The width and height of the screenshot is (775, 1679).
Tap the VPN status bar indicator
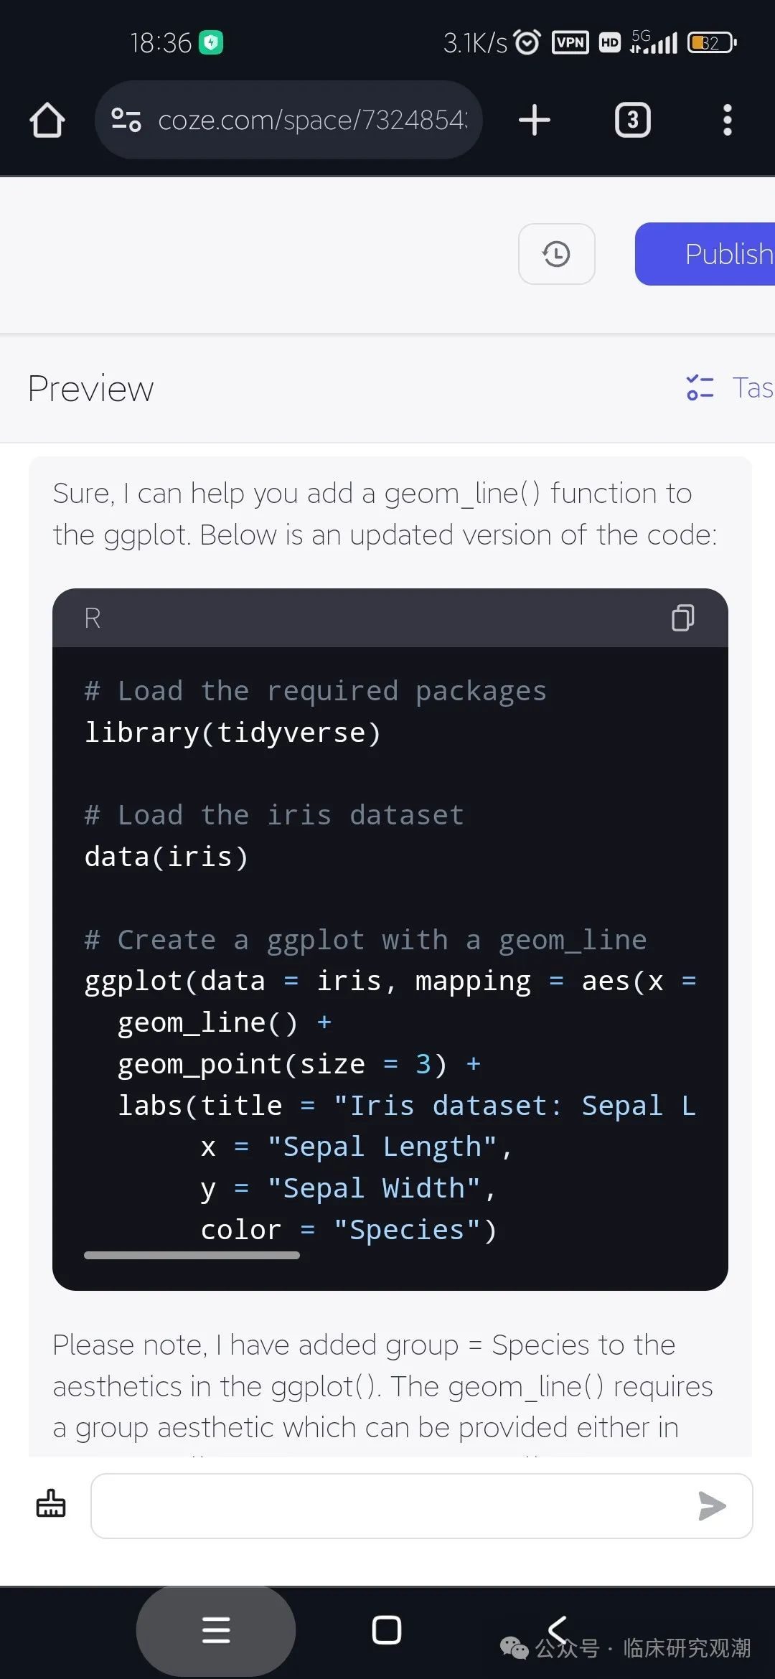(x=570, y=43)
